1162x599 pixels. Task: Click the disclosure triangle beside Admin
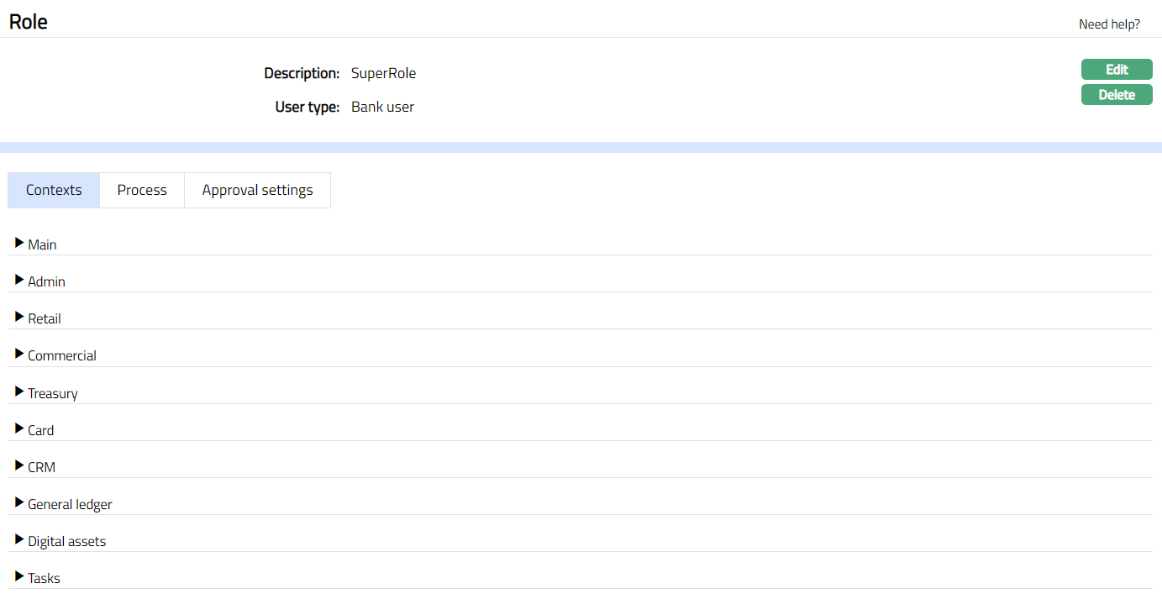point(20,281)
